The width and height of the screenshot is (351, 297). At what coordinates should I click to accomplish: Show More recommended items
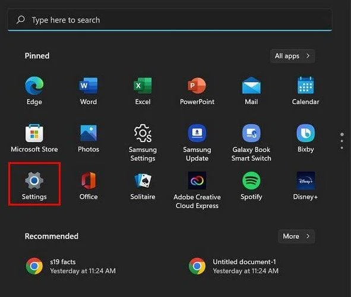coord(296,236)
